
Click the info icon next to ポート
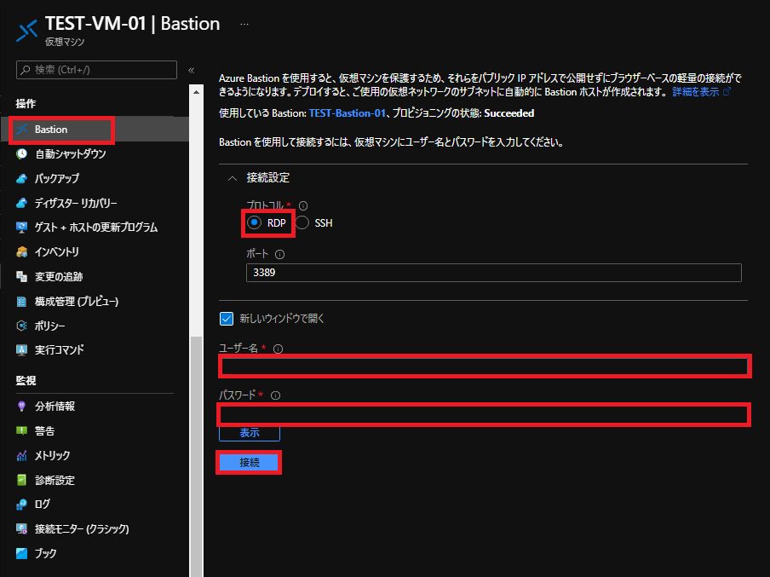[280, 254]
